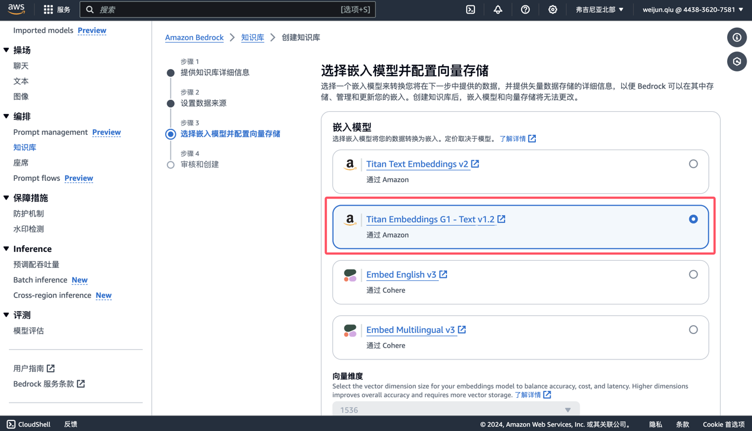
Task: Open Prompt management in sidebar
Action: 50,132
